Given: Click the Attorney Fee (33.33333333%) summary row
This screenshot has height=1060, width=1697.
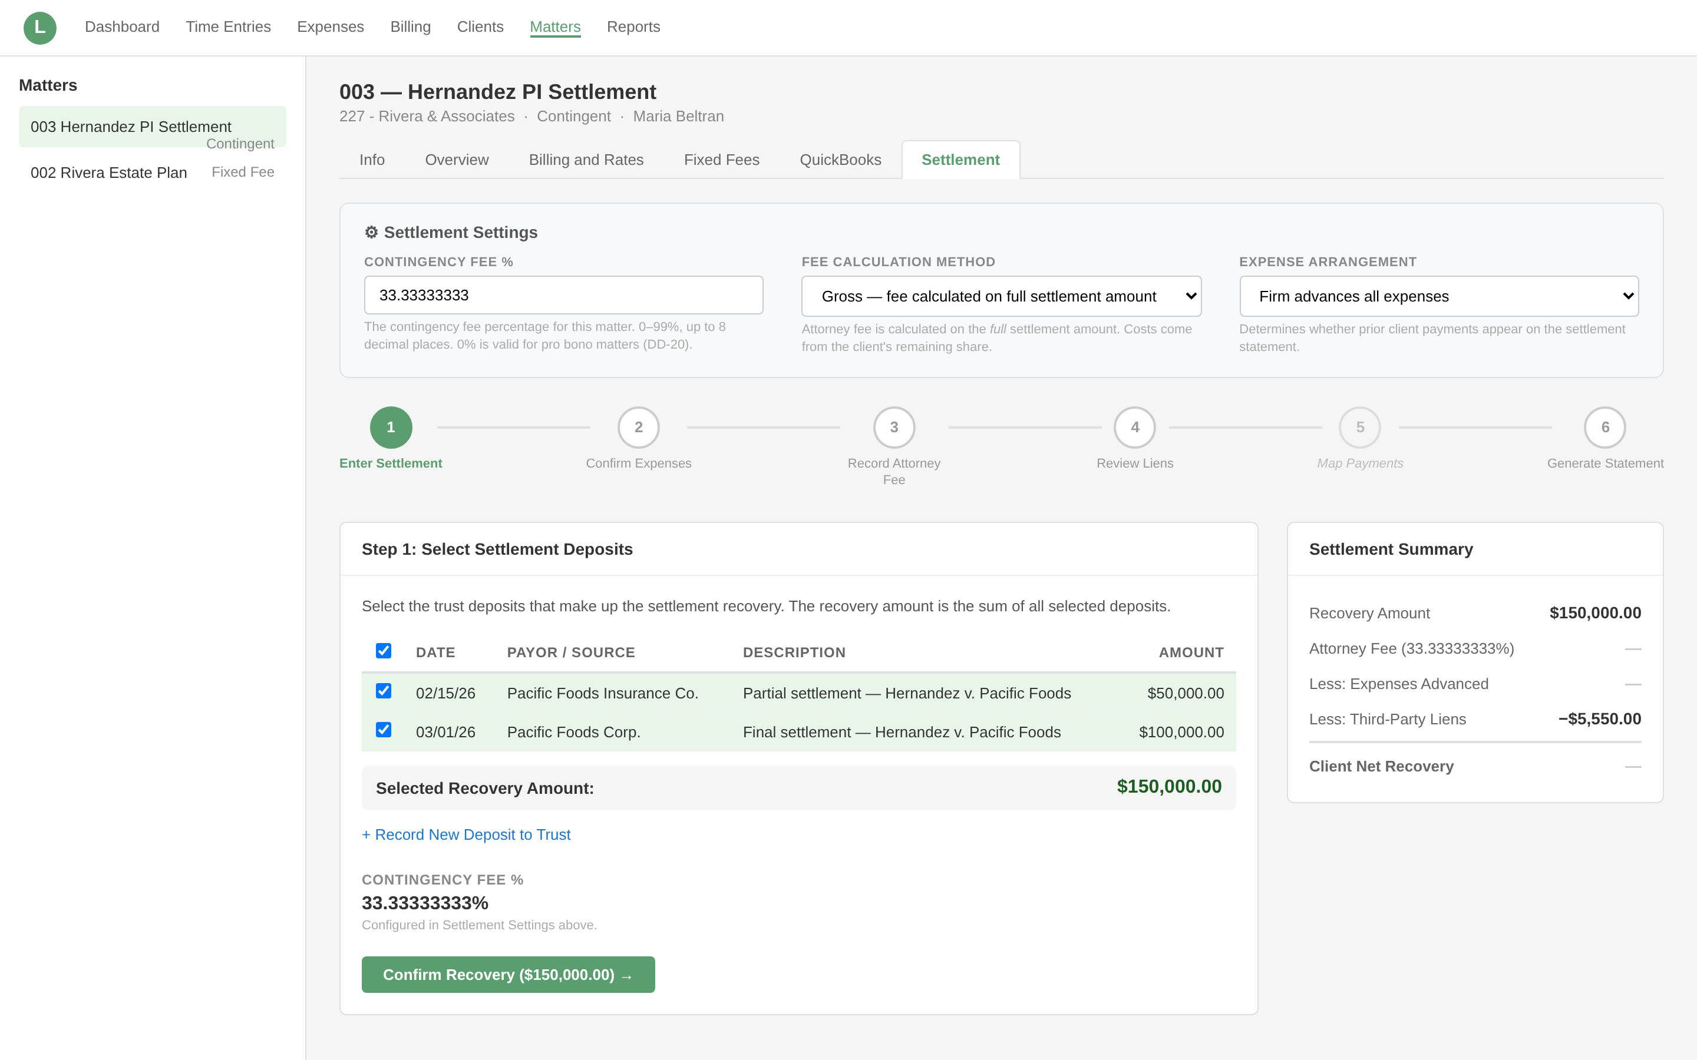Looking at the screenshot, I should tap(1475, 648).
